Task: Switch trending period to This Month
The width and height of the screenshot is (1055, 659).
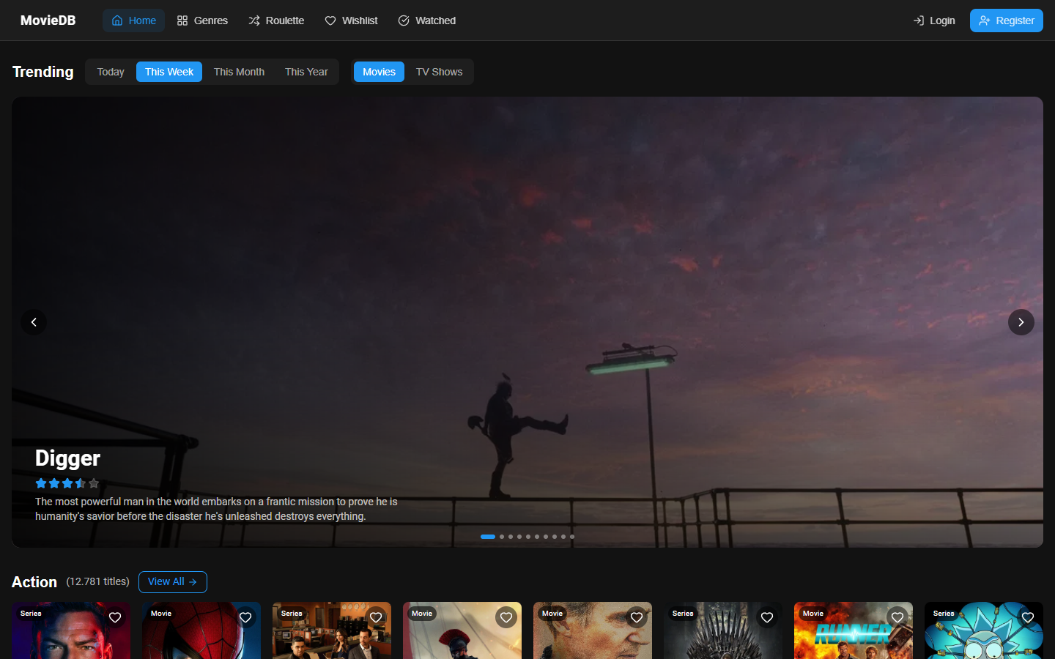Action: click(x=239, y=72)
